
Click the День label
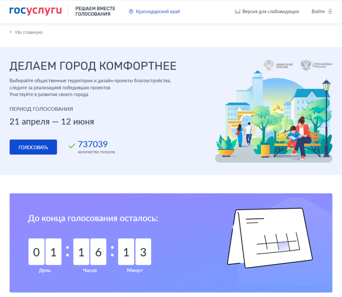[45, 270]
